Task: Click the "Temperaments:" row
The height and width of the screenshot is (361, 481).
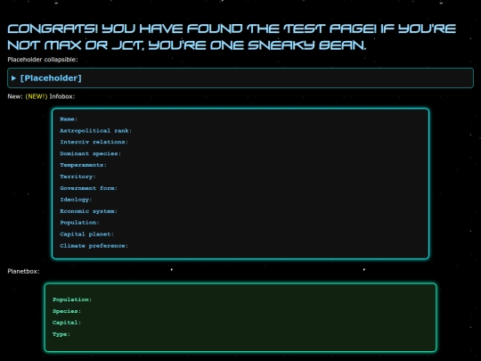Action: 83,165
